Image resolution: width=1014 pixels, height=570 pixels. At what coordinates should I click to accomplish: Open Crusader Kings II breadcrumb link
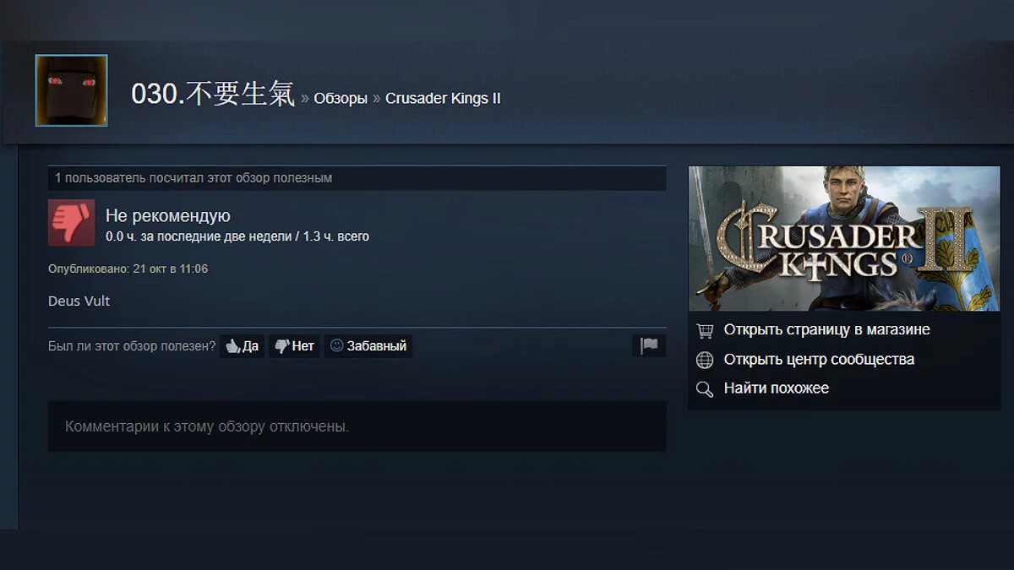pos(443,98)
